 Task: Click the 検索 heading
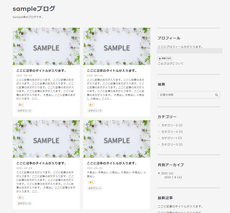coord(161,85)
